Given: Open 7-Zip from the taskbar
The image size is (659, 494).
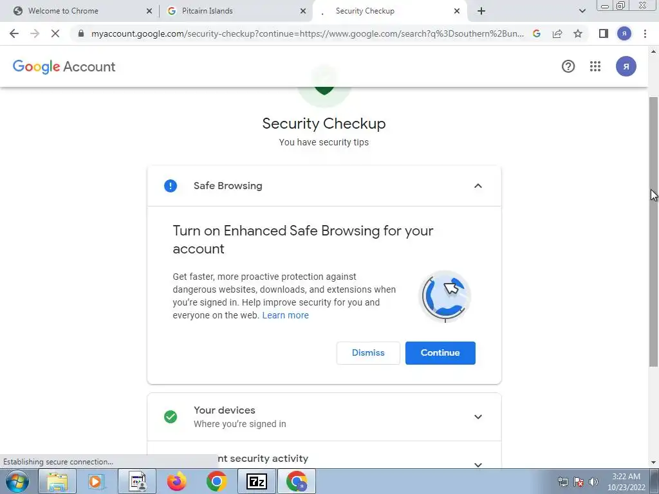Looking at the screenshot, I should coord(257,481).
